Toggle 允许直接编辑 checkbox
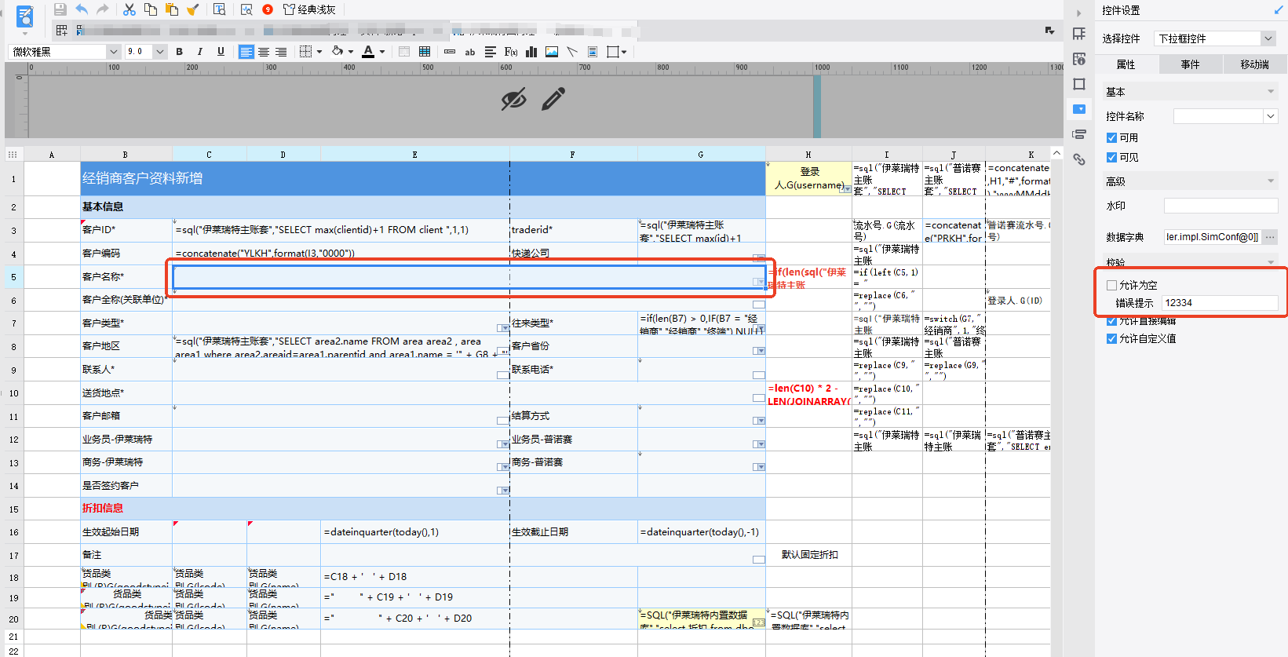Image resolution: width=1288 pixels, height=657 pixels. 1111,321
